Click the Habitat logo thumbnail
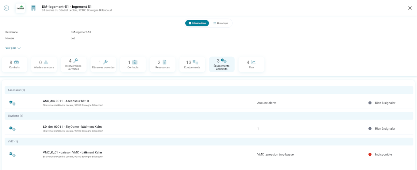The image size is (417, 170). point(20,8)
